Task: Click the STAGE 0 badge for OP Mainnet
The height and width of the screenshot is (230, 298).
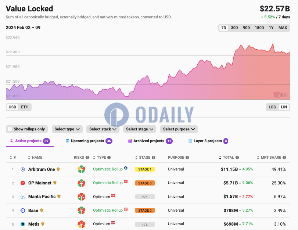Action: (145, 183)
